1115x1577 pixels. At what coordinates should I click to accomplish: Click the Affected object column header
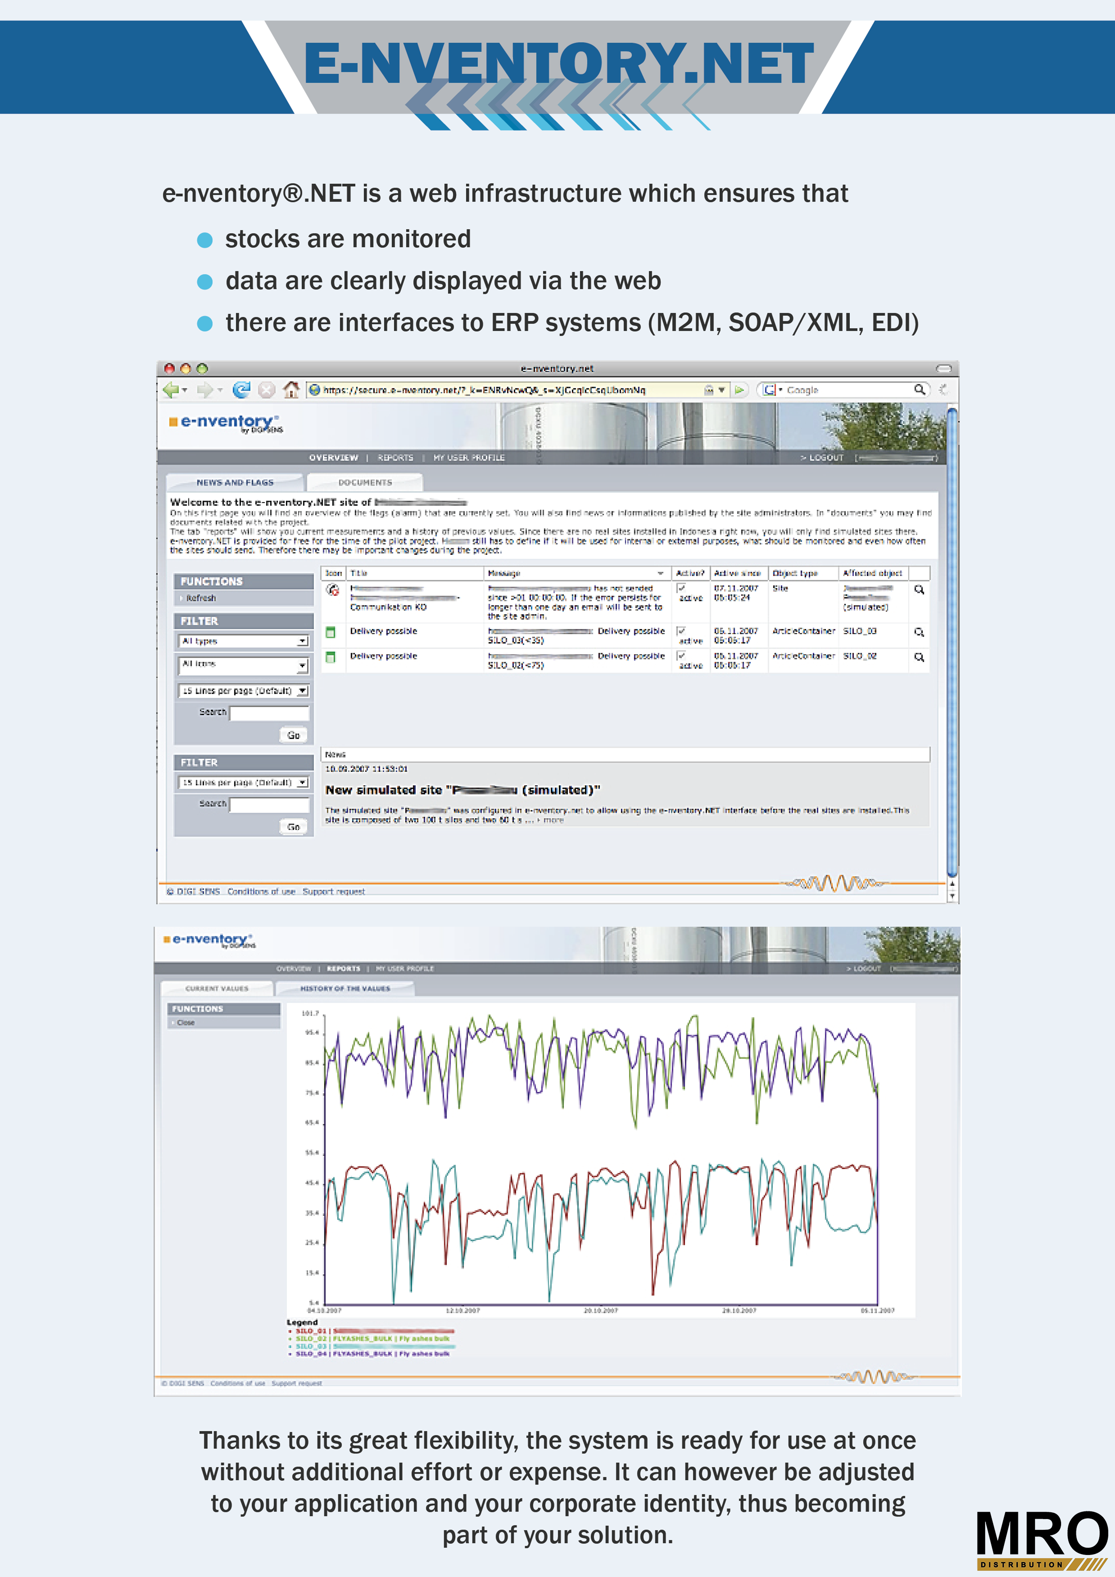point(873,574)
